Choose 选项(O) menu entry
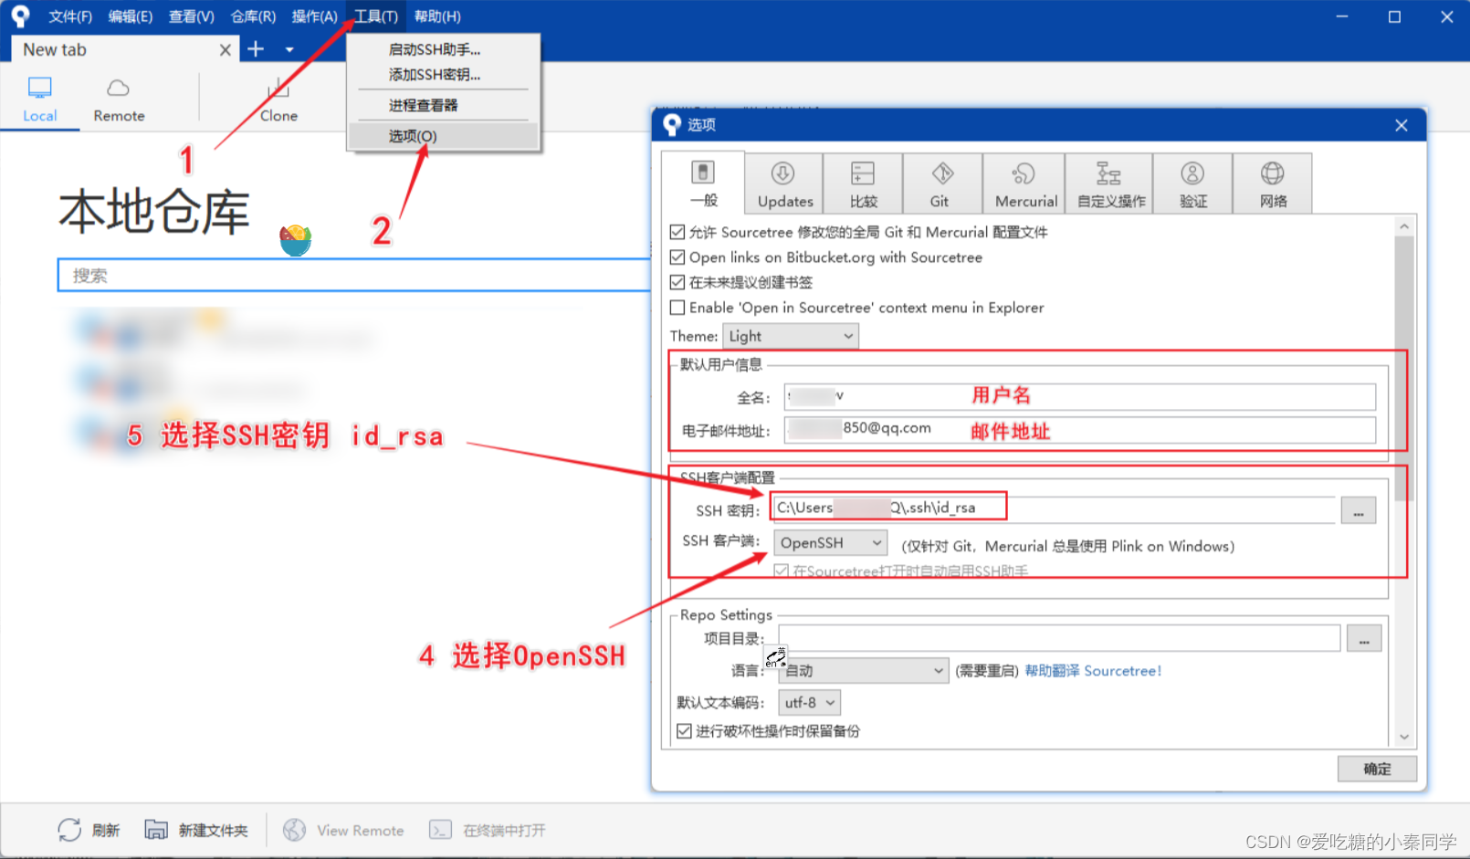The width and height of the screenshot is (1470, 859). point(444,136)
